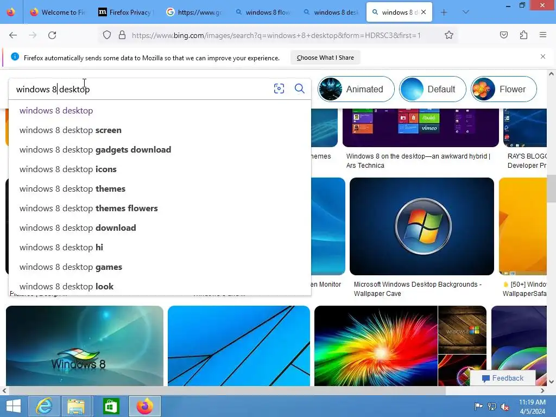The image size is (556, 417).
Task: Open Action Center flag icon
Action: [478, 407]
